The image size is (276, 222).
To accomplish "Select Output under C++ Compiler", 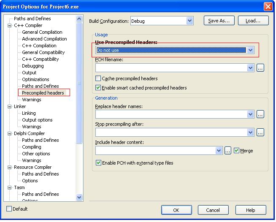I will pos(29,73).
